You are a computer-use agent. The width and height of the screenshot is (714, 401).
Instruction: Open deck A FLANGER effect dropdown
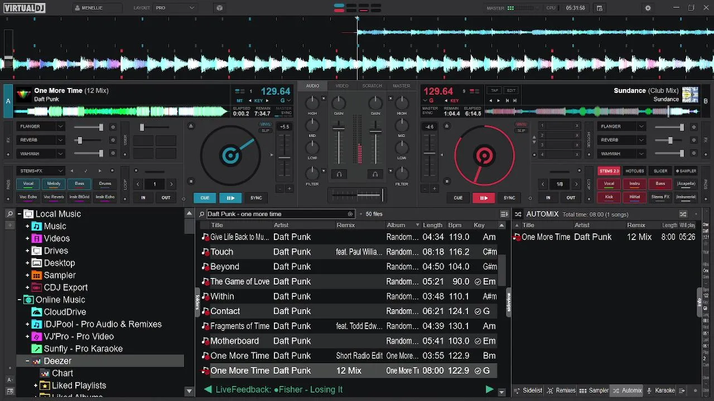(41, 126)
